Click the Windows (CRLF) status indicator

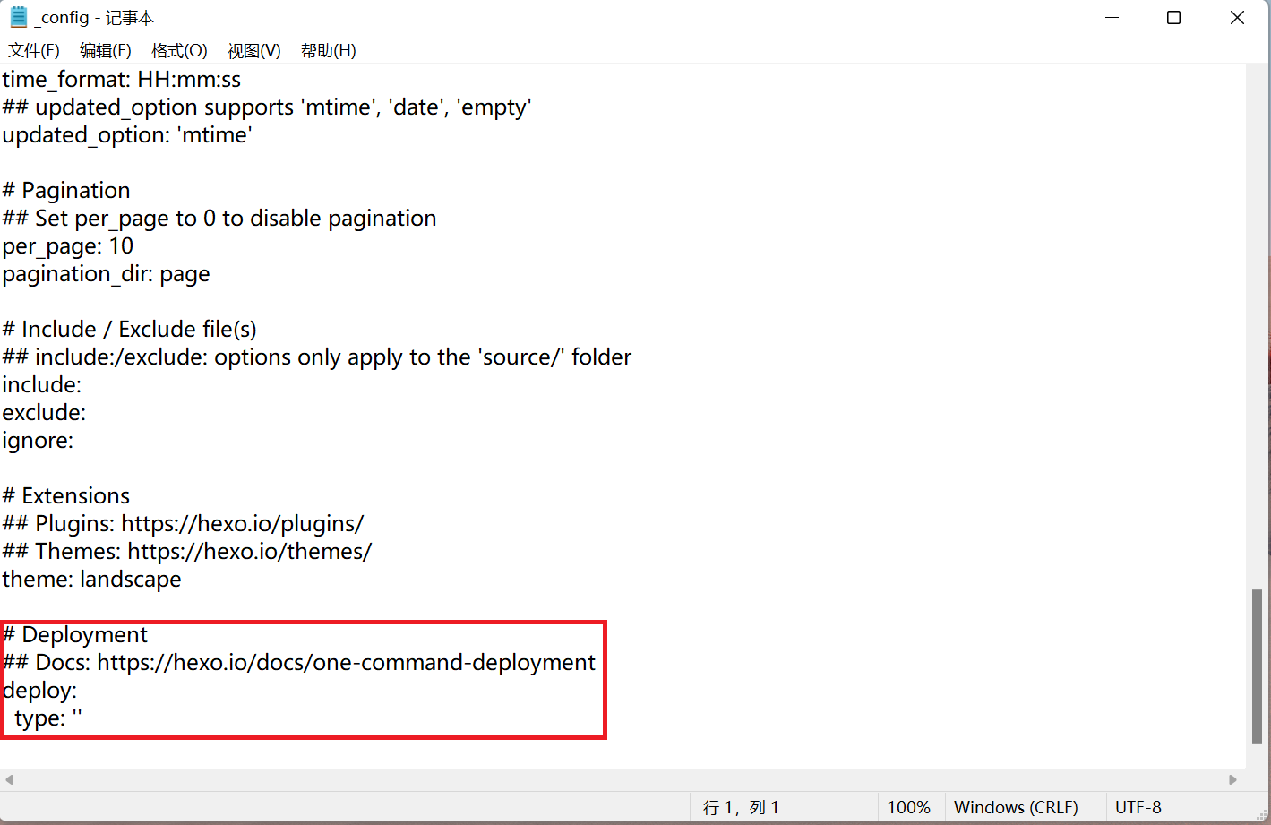click(1016, 807)
